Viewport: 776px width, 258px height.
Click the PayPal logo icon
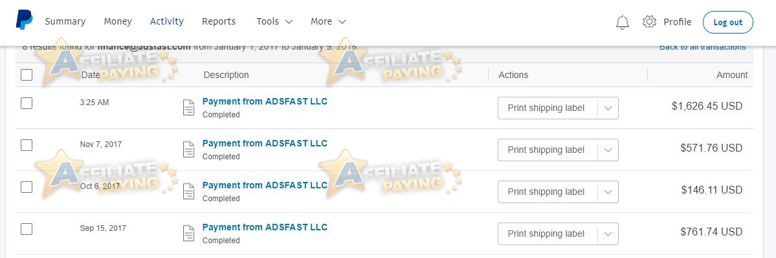click(x=24, y=20)
